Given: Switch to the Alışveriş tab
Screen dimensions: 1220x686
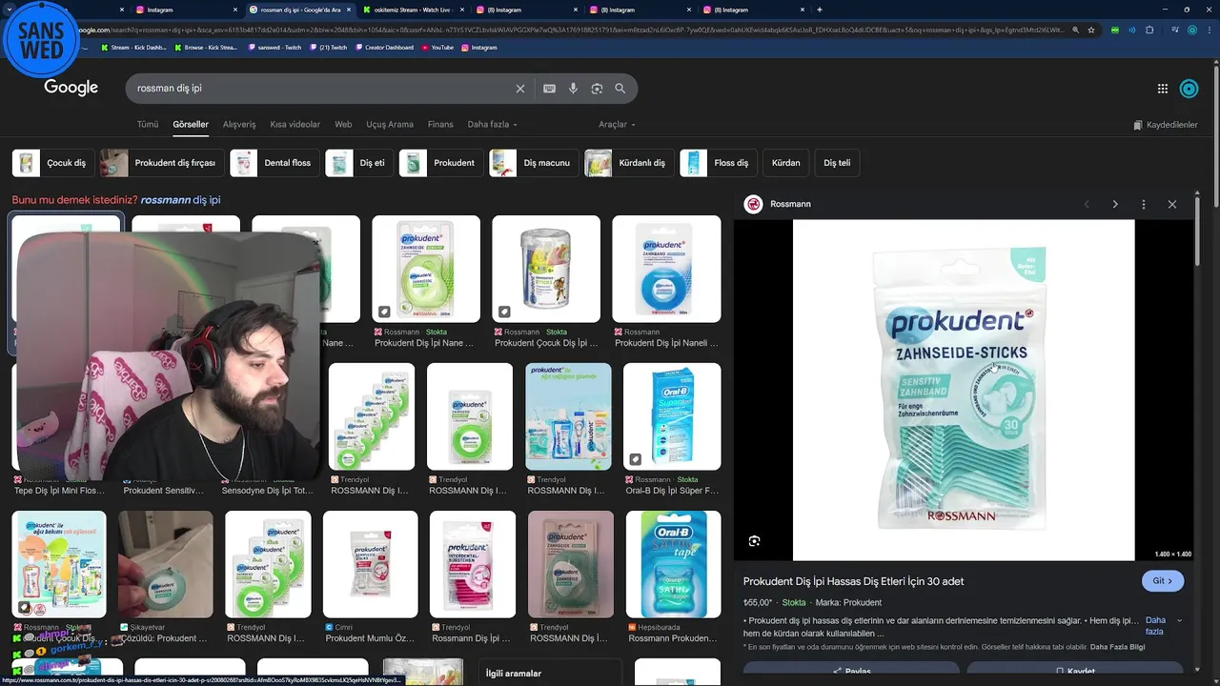Looking at the screenshot, I should coord(239,125).
